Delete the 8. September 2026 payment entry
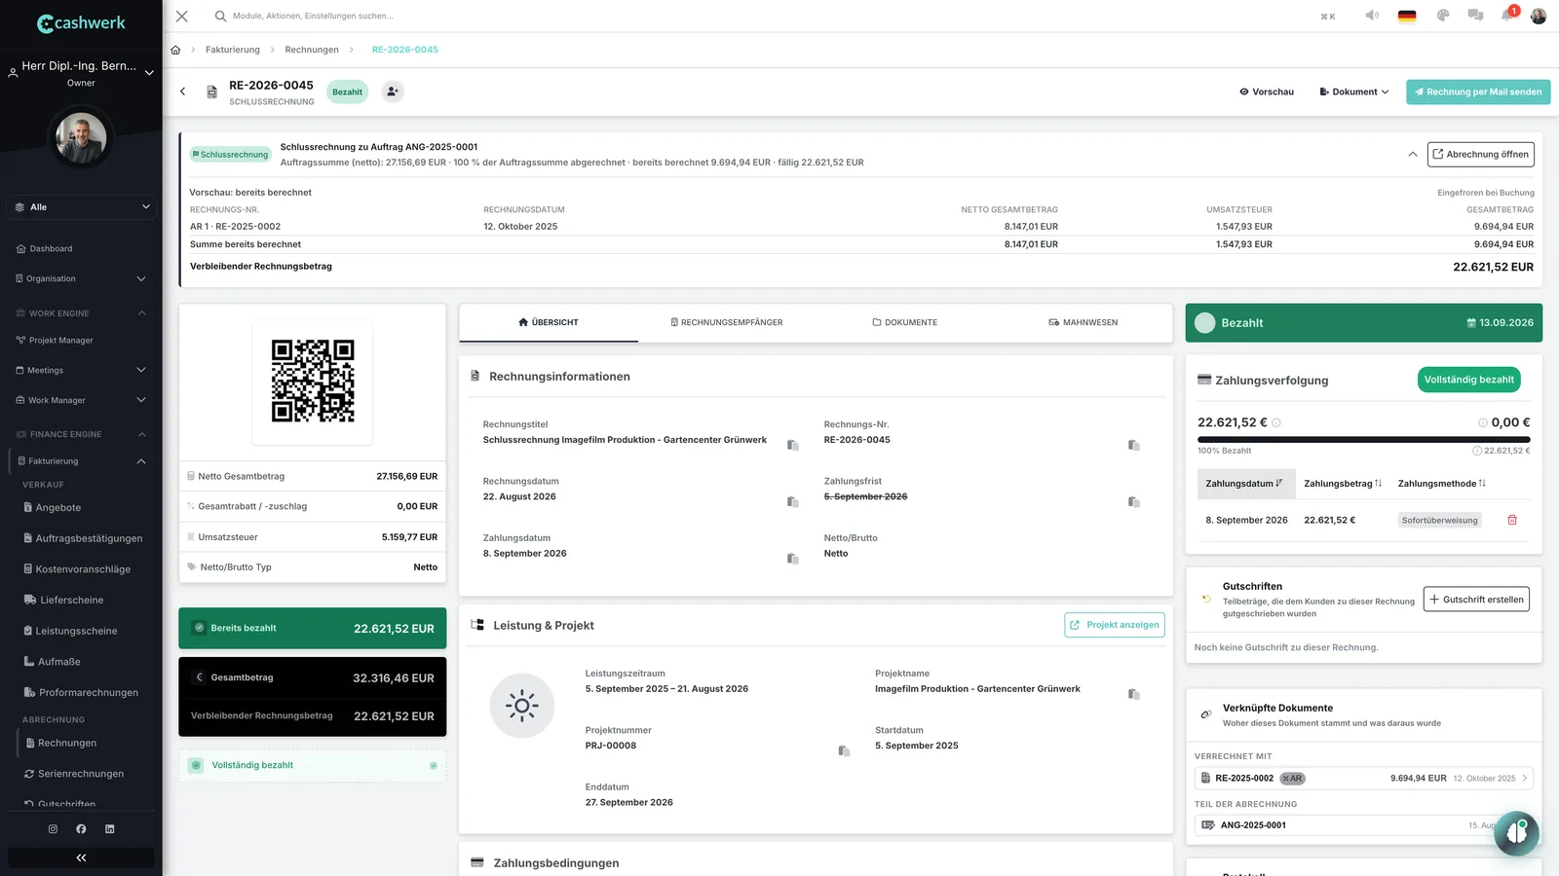This screenshot has width=1559, height=876. (1512, 520)
